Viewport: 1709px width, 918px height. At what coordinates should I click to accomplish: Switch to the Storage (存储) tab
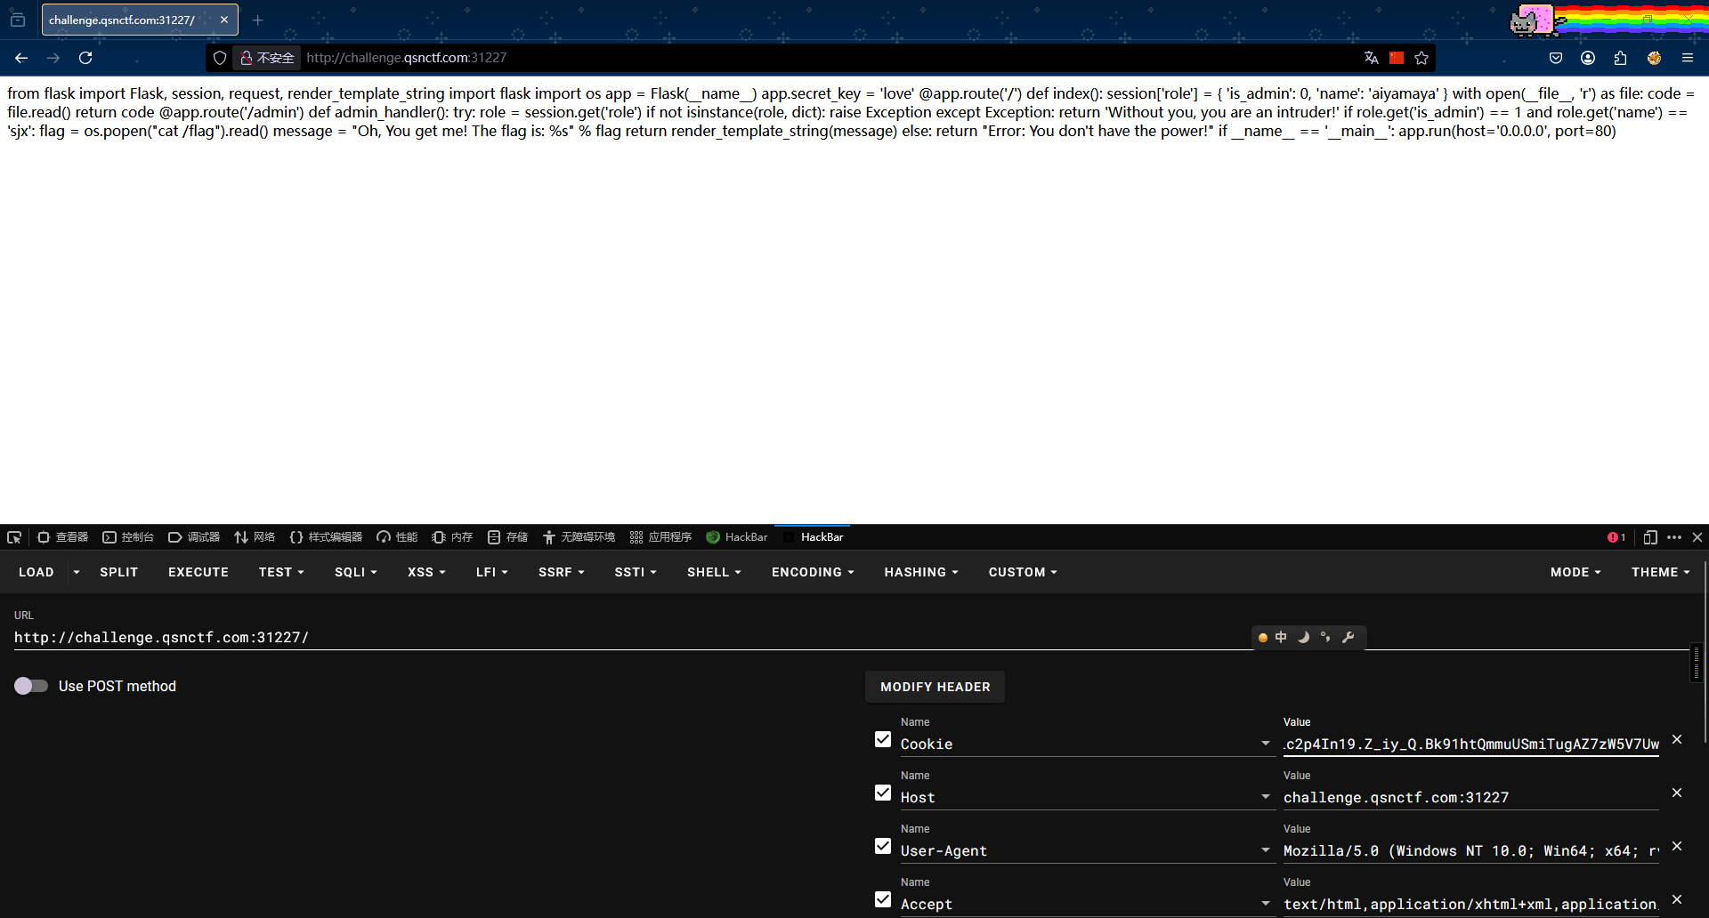pos(507,537)
